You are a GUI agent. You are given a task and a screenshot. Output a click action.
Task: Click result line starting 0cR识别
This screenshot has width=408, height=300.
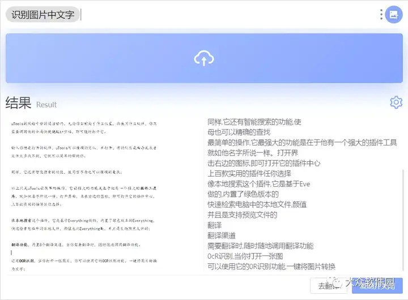click(x=245, y=256)
